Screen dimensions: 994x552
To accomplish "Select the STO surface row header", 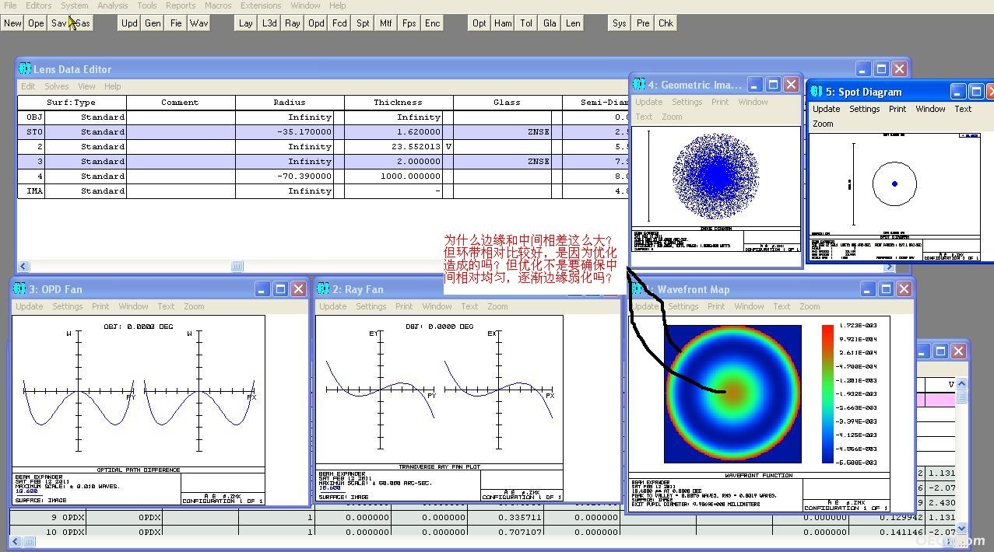I will point(32,132).
